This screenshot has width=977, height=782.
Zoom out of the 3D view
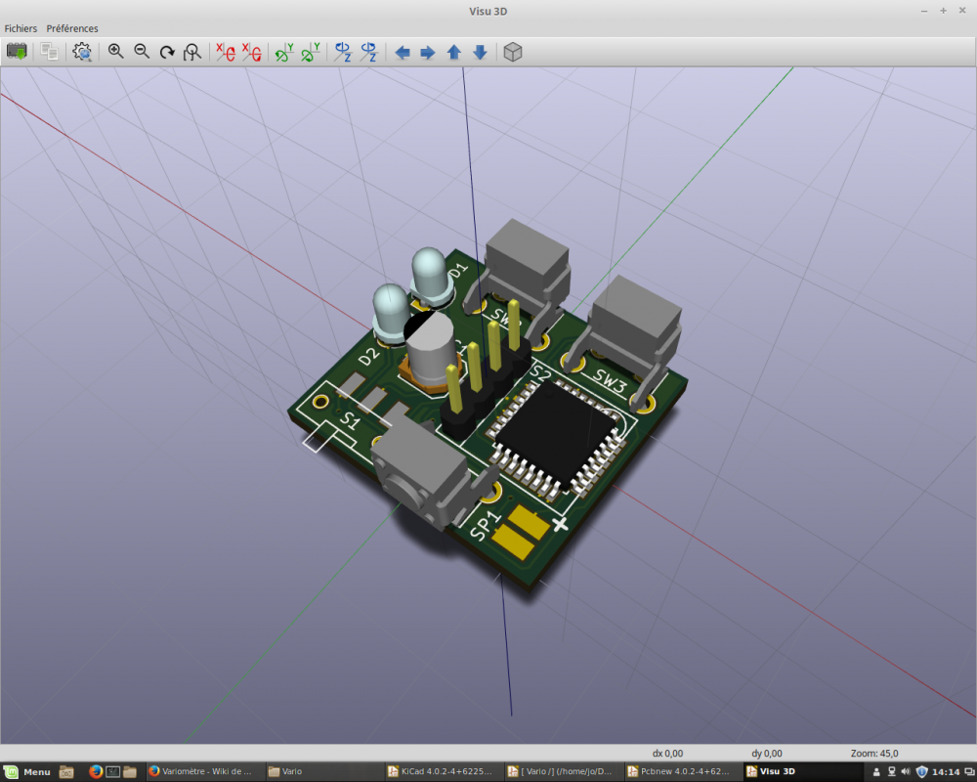[x=142, y=52]
